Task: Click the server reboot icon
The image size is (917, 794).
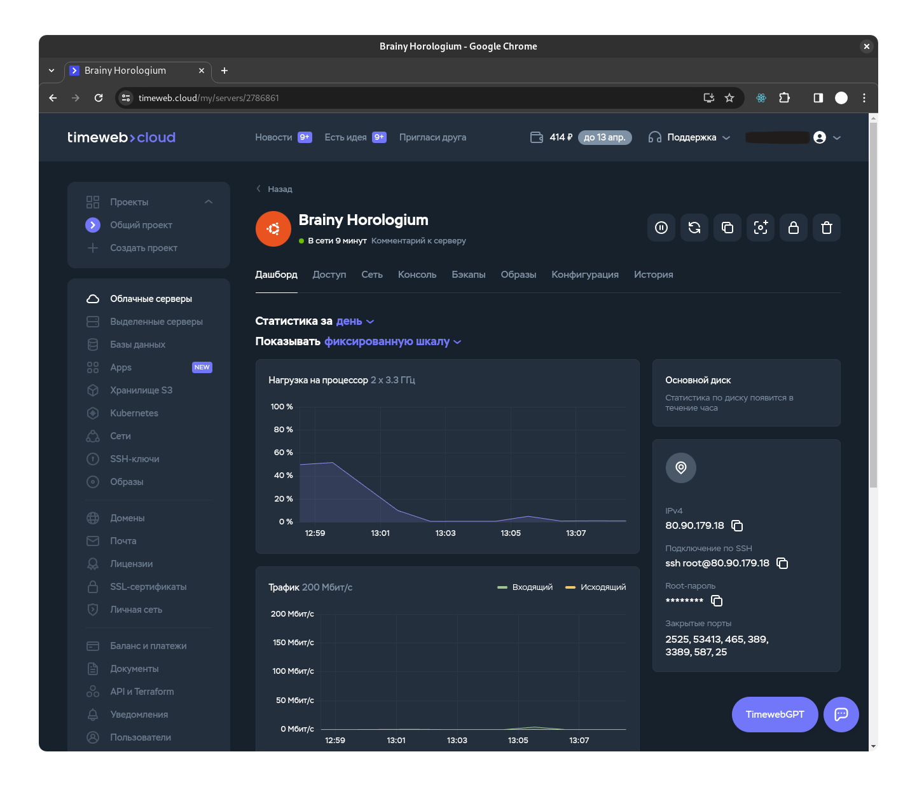Action: click(x=694, y=228)
